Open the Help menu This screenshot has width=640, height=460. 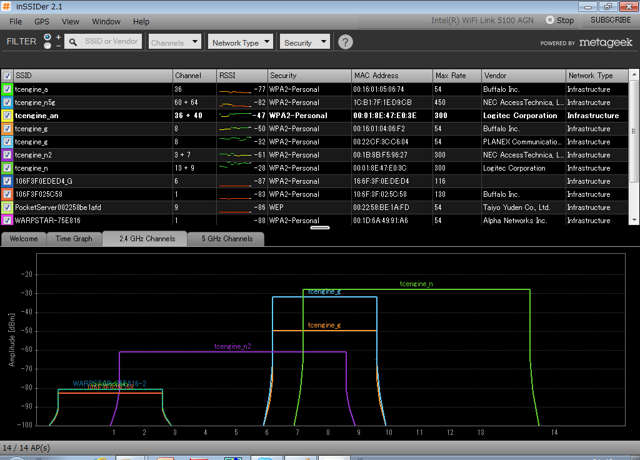141,22
